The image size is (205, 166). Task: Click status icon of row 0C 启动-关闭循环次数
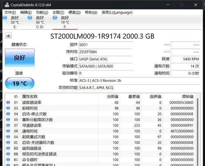(8, 143)
